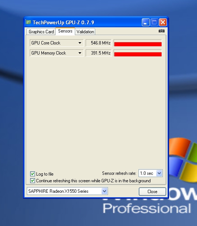Expand the GPU Memory Clock dropdown arrow
Viewport: 197px width, 226px height.
(x=80, y=53)
